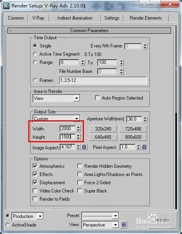Click the 320x240 preset size button

point(103,129)
